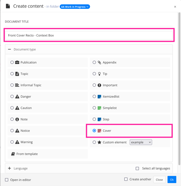Click the Close button in footer
Screen dimensions: 181x186
(x=159, y=179)
